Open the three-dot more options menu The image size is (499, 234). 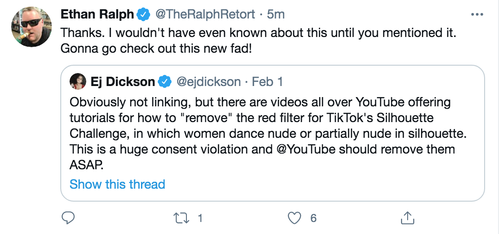click(477, 15)
